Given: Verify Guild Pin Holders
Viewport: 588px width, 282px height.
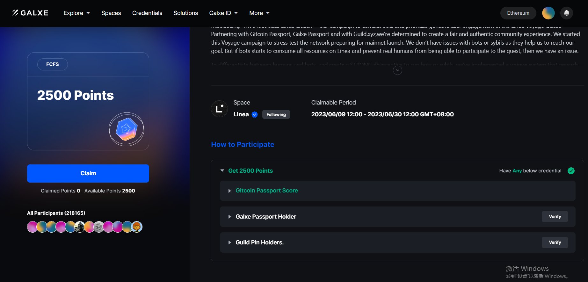Looking at the screenshot, I should (555, 242).
